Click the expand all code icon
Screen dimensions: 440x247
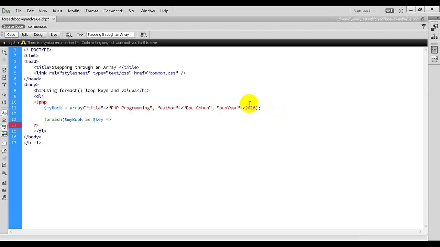tap(4, 84)
